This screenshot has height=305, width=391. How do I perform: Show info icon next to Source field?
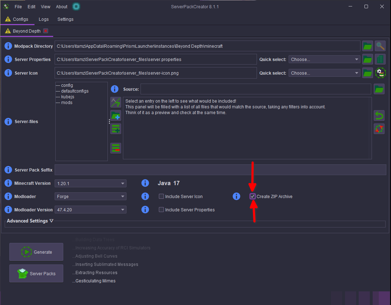114,89
